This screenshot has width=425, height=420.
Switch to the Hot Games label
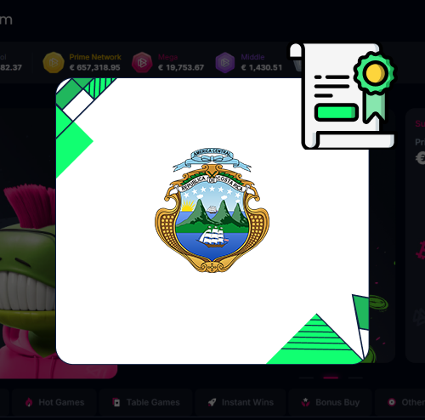click(61, 402)
